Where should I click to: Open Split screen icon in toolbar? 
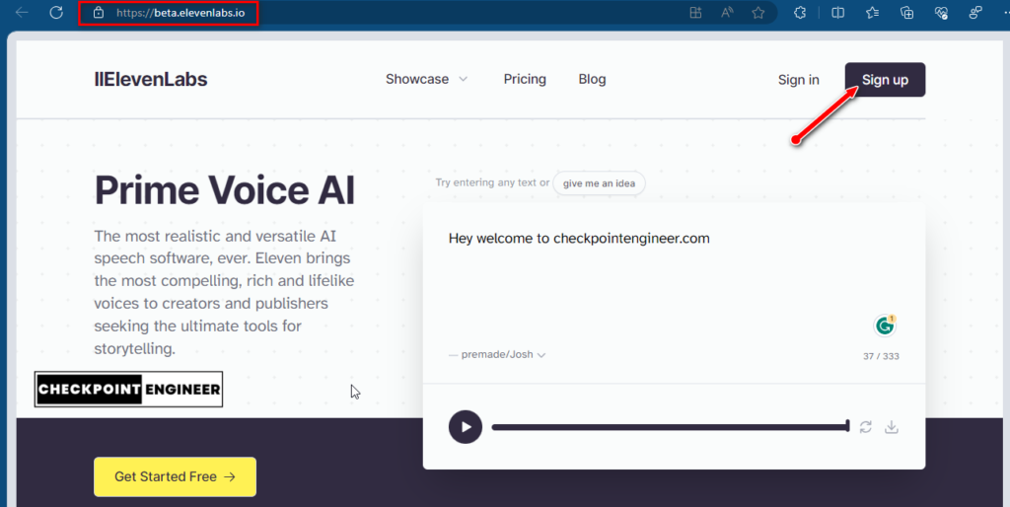(838, 13)
